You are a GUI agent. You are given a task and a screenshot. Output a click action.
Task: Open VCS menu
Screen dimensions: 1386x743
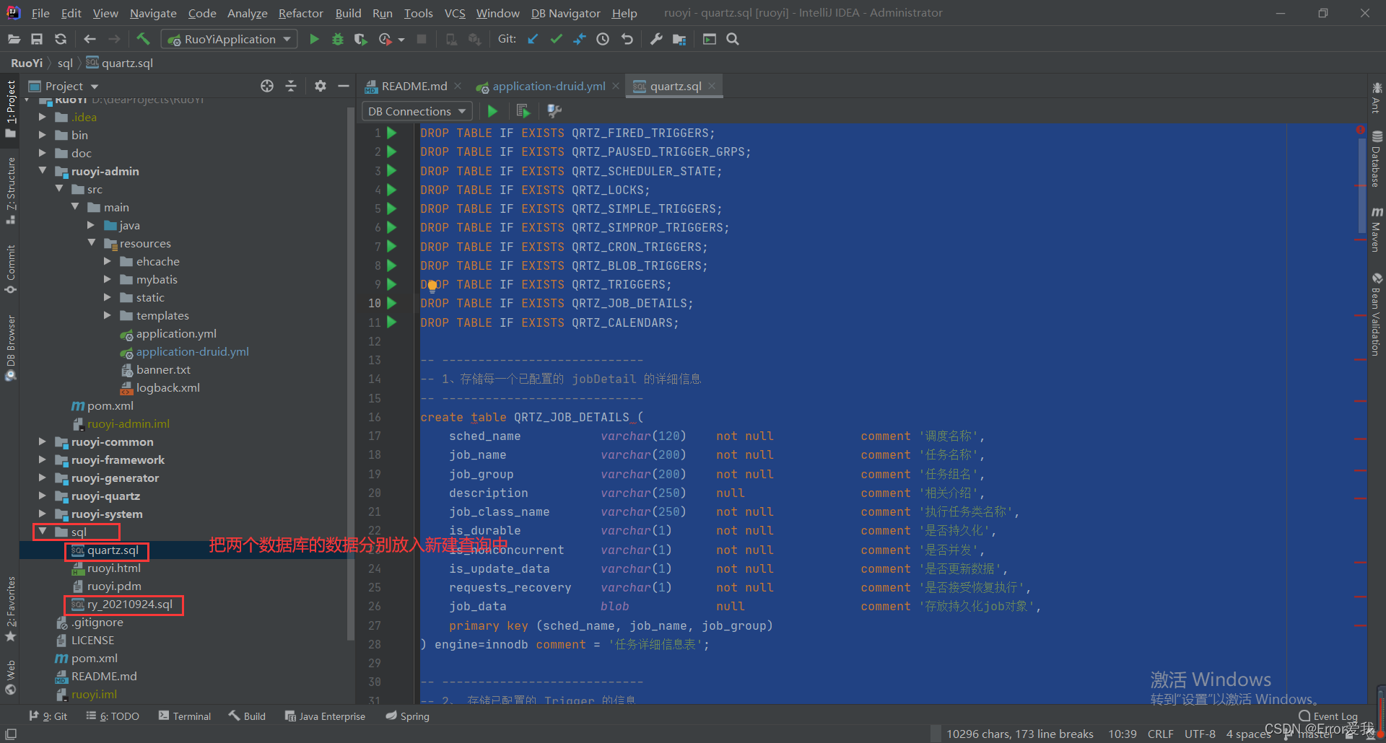[455, 13]
